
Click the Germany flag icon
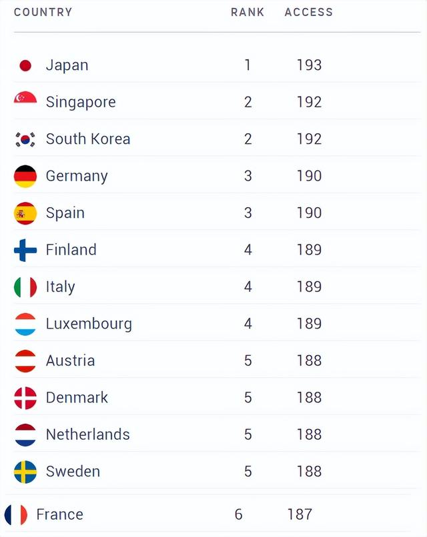coord(25,177)
